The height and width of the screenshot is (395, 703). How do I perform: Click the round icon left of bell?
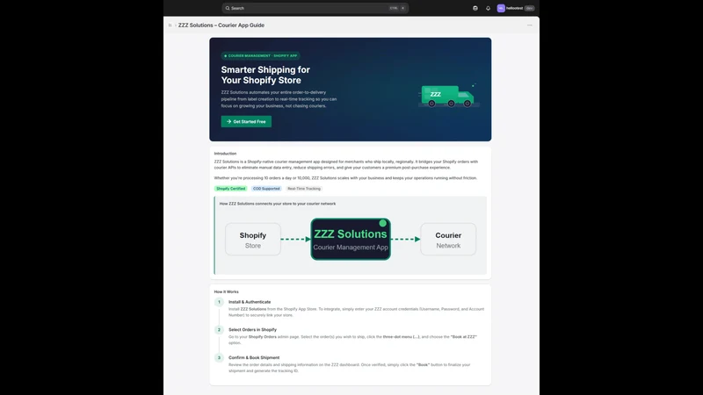click(x=475, y=8)
